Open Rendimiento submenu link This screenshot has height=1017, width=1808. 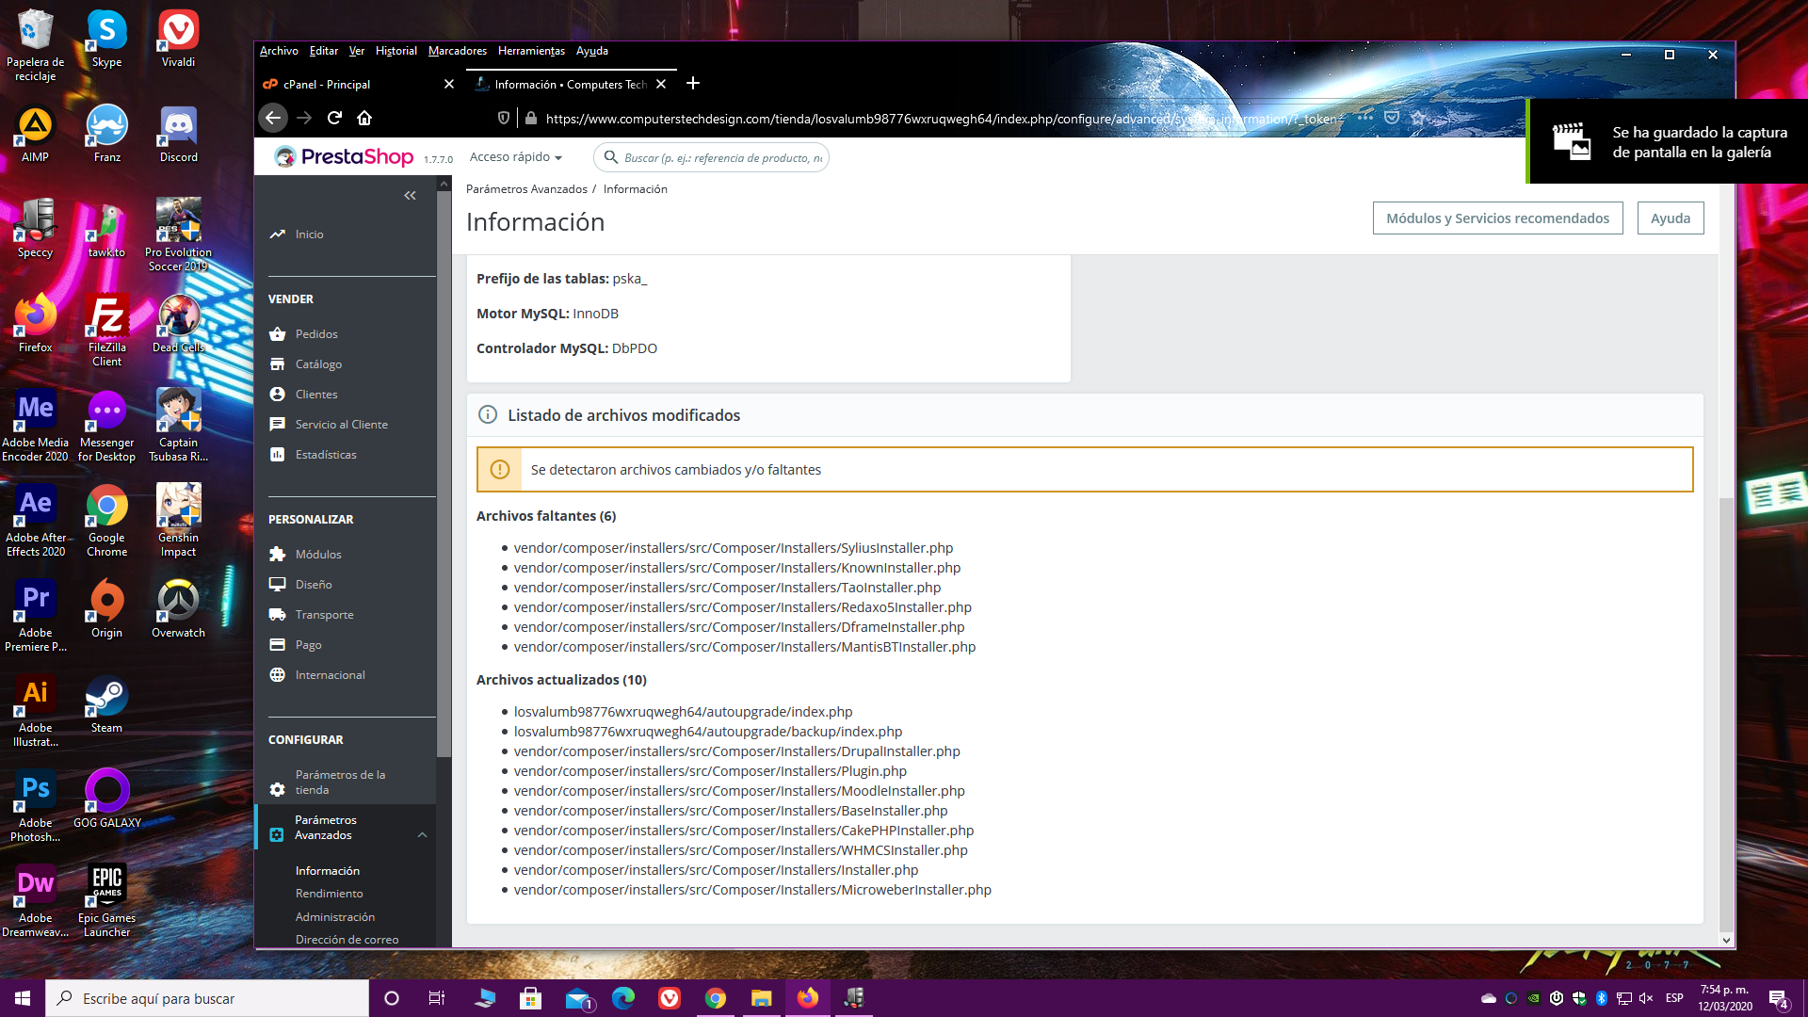tap(329, 894)
